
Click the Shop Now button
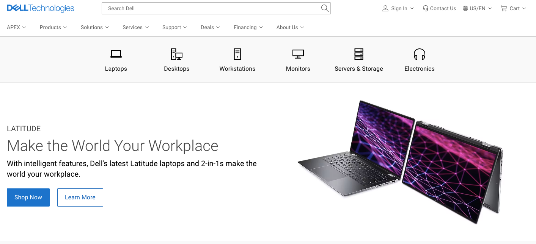coord(28,197)
